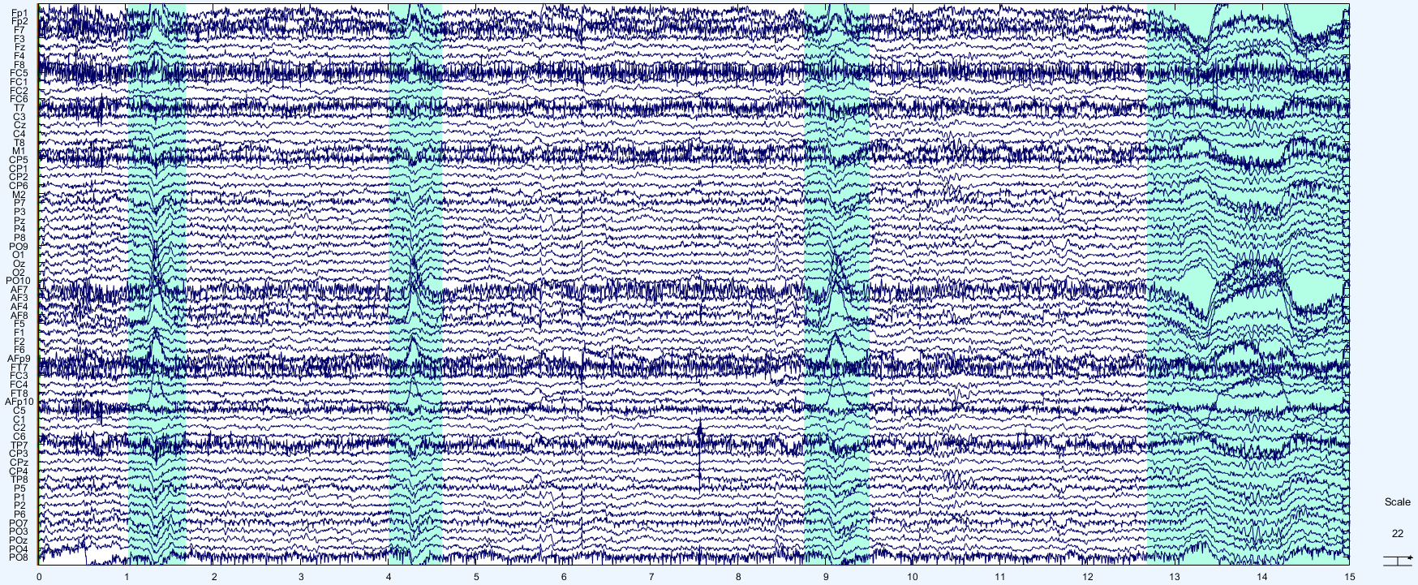The height and width of the screenshot is (585, 1418).
Task: Click the AFp10 channel label
Action: 19,402
